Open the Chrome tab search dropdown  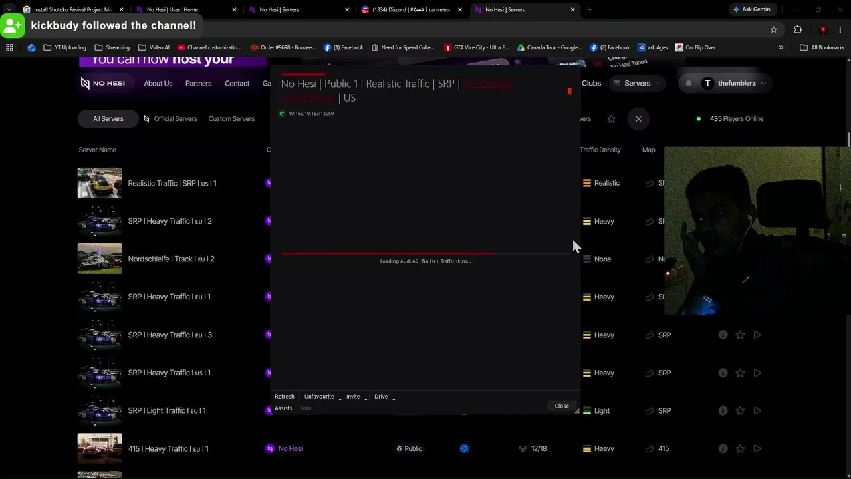tap(9, 9)
